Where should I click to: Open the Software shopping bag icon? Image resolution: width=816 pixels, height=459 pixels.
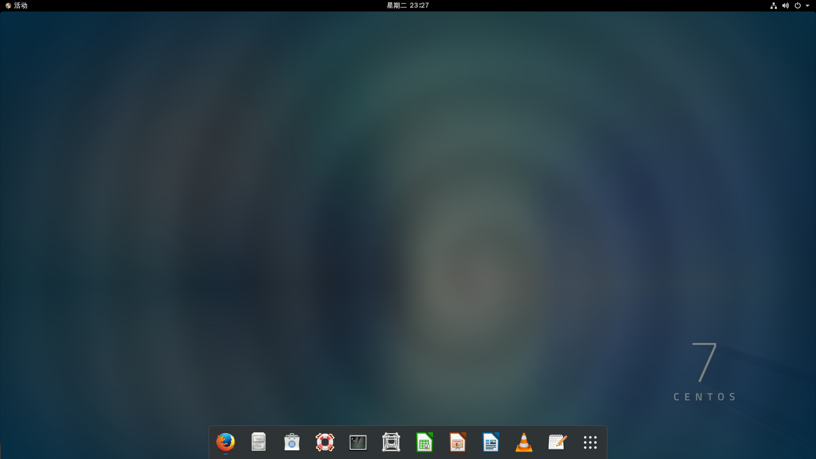point(292,442)
